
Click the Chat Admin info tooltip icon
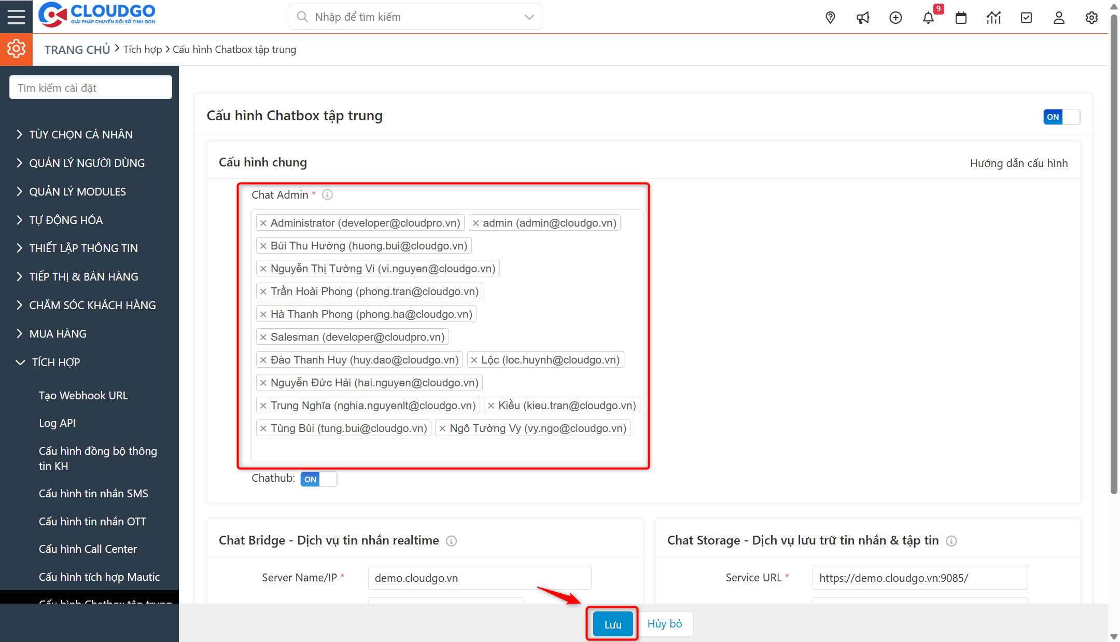pyautogui.click(x=327, y=195)
